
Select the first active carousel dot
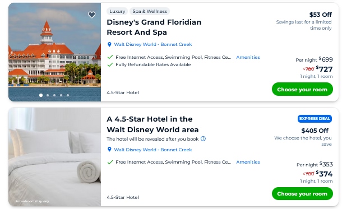point(41,95)
